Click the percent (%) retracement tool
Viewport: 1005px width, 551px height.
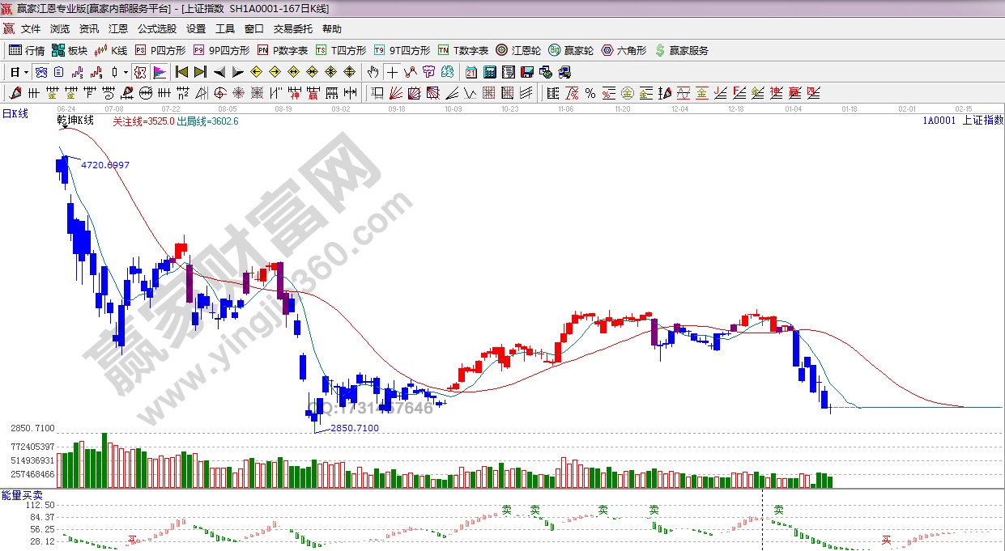pos(590,93)
